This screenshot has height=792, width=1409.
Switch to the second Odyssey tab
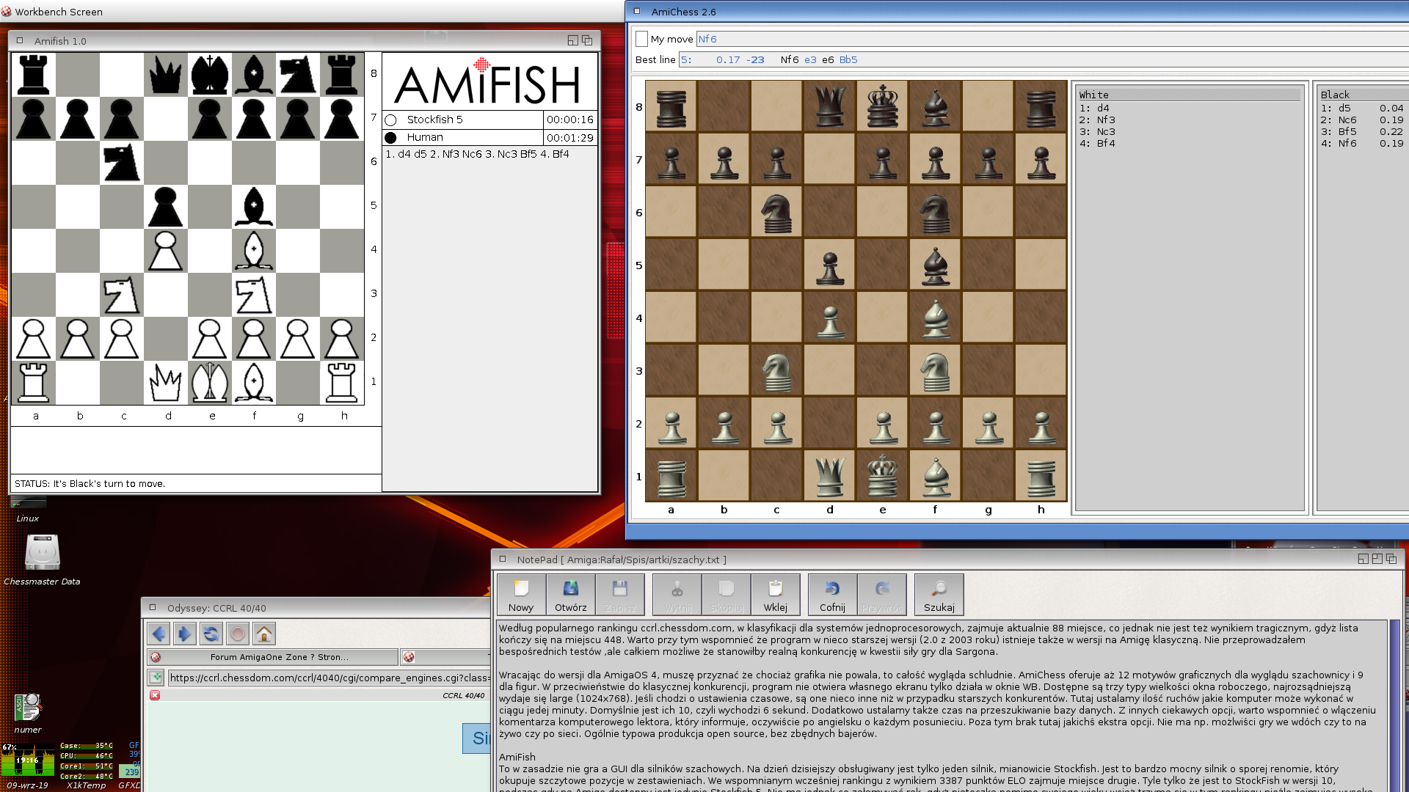[x=445, y=657]
